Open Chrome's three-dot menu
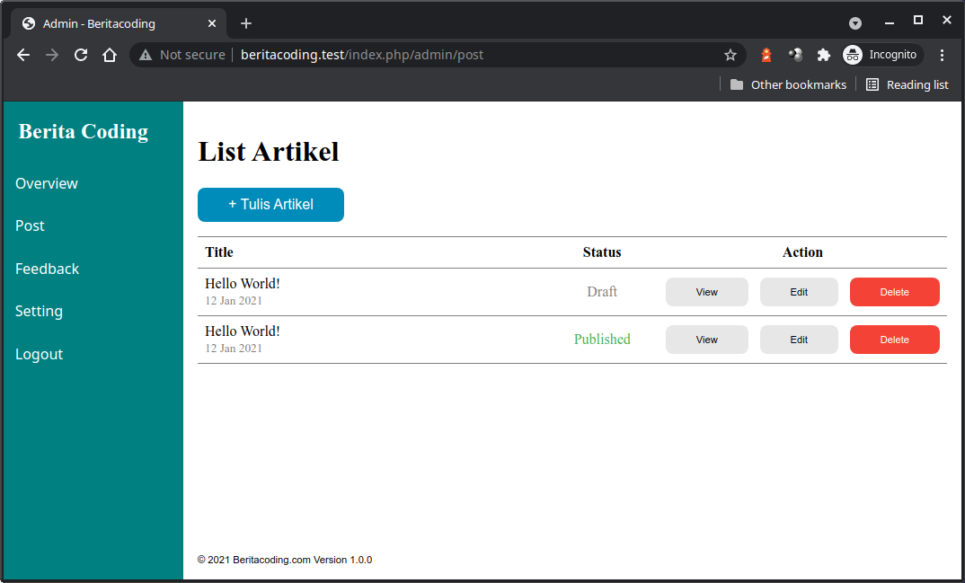 (942, 55)
